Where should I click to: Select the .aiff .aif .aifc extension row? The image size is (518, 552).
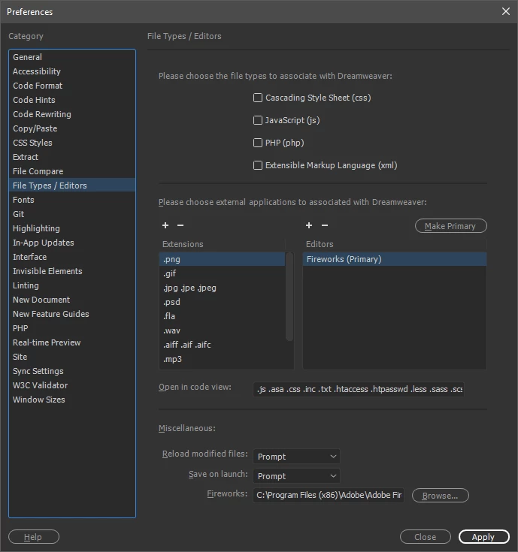point(222,345)
